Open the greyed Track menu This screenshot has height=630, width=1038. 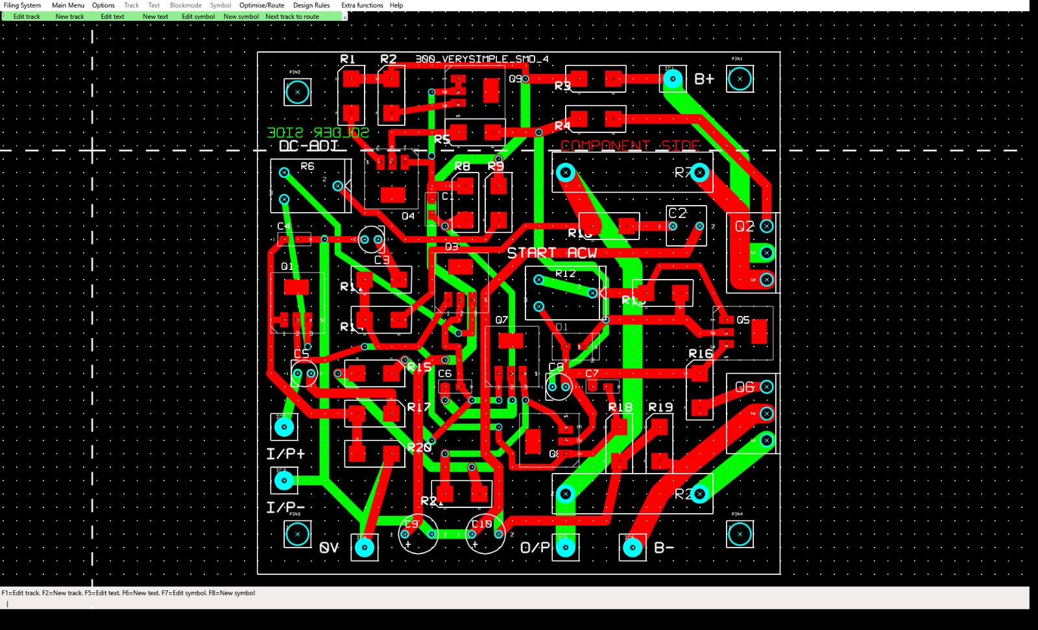[x=132, y=5]
